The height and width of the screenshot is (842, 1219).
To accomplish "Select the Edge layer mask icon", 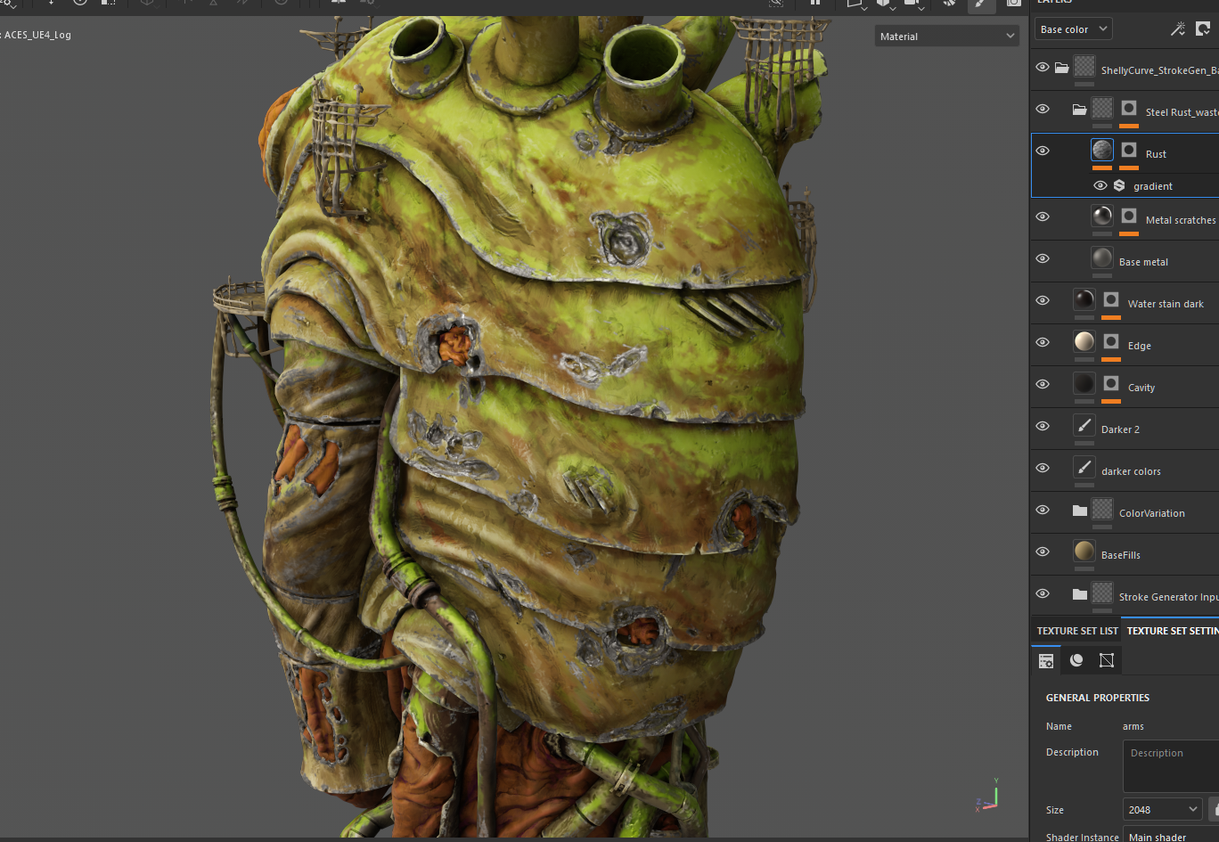I will point(1111,341).
